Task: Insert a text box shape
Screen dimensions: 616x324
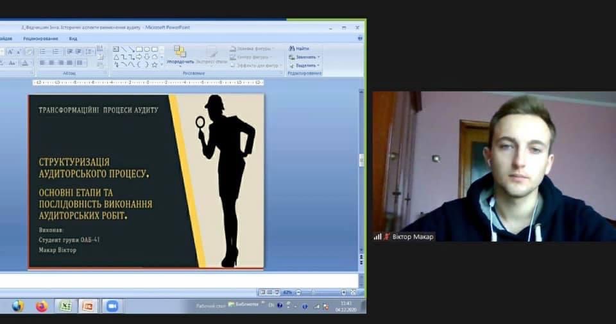Action: tap(116, 49)
